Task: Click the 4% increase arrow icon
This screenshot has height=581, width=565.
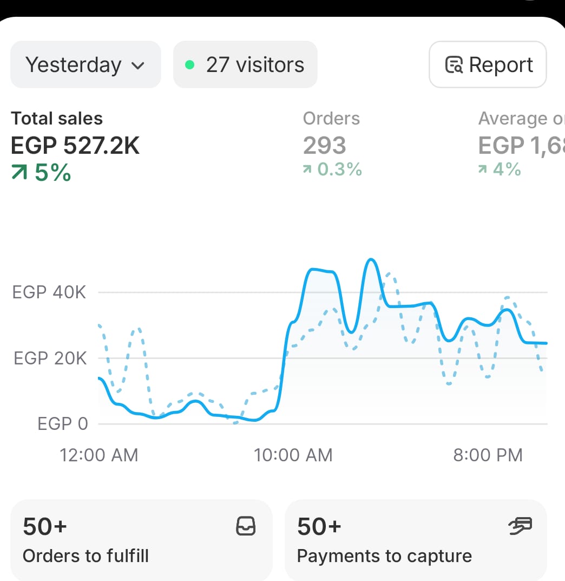Action: click(483, 170)
